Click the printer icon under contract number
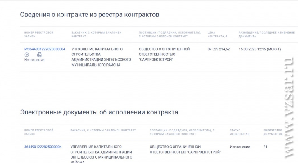298x163 pixels. pos(39,55)
